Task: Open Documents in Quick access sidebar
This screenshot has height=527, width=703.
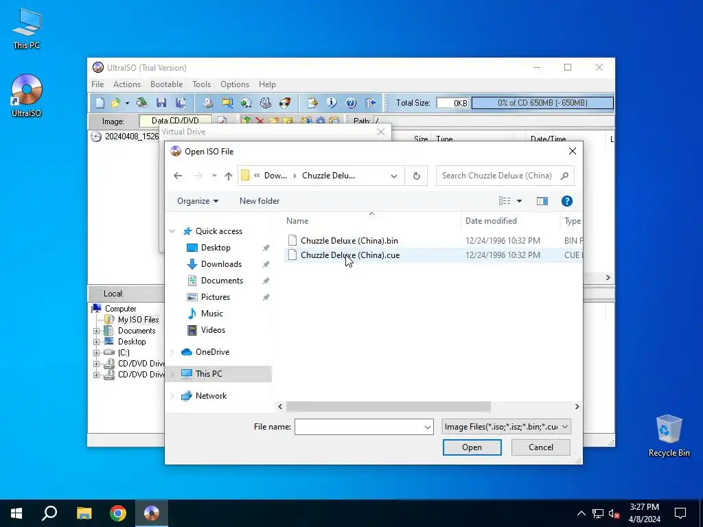Action: coord(222,281)
